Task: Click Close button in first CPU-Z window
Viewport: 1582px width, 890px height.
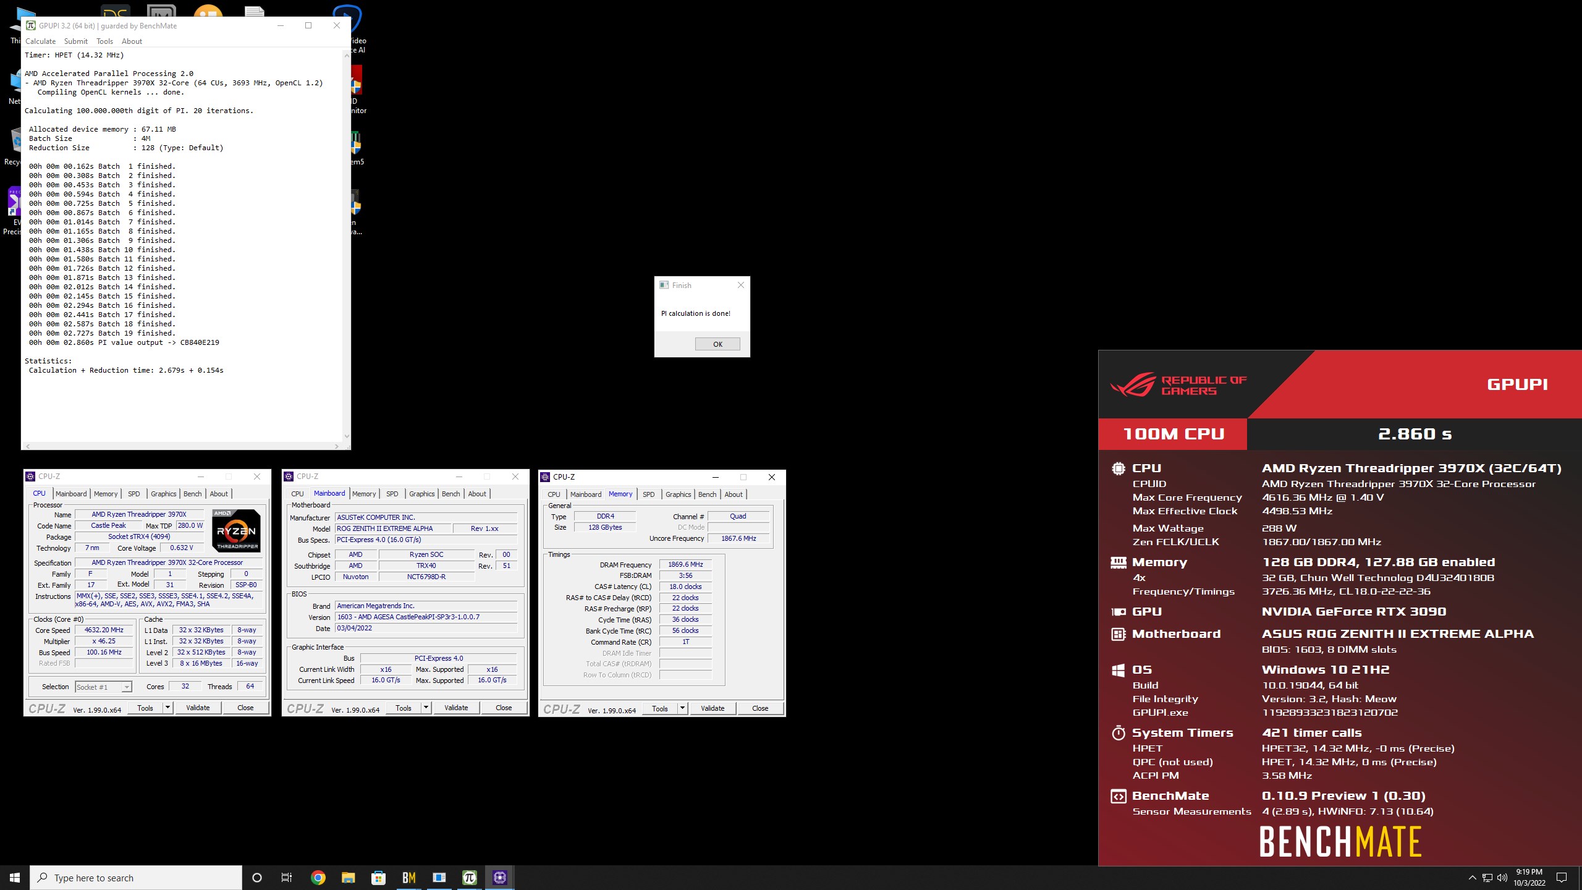Action: tap(245, 708)
